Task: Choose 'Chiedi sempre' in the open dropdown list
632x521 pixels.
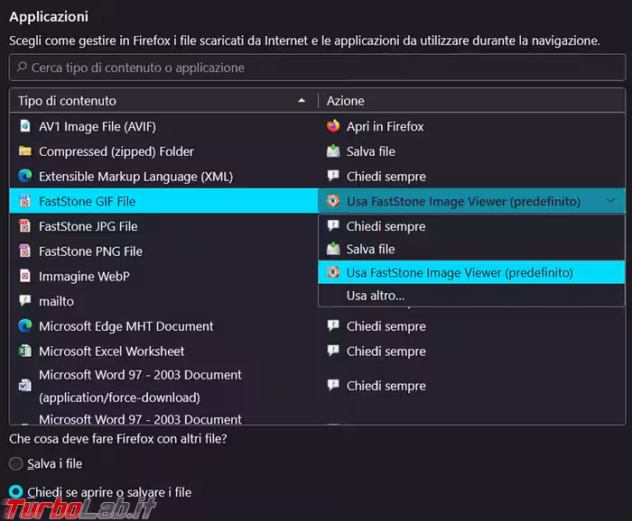Action: 386,226
